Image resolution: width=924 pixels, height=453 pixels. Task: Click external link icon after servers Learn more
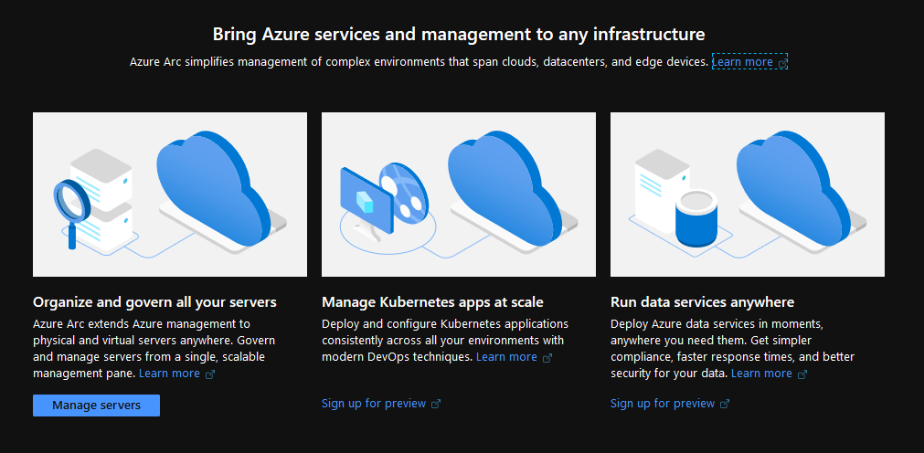click(210, 374)
